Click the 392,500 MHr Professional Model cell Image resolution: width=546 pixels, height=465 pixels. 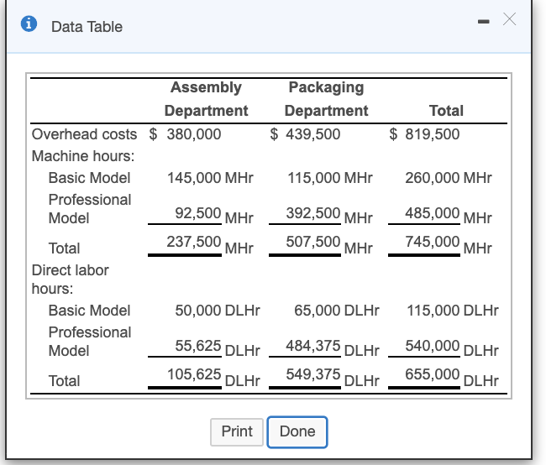[329, 216]
